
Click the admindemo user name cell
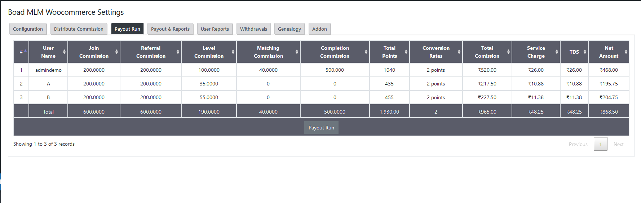tap(48, 70)
